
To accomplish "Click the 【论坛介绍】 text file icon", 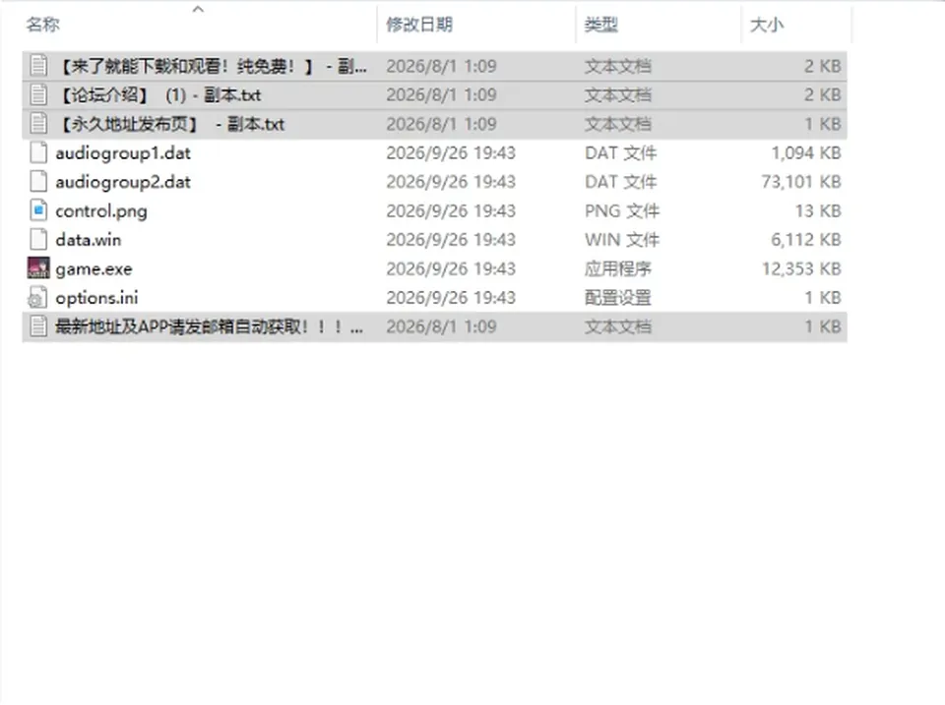I will pyautogui.click(x=38, y=95).
